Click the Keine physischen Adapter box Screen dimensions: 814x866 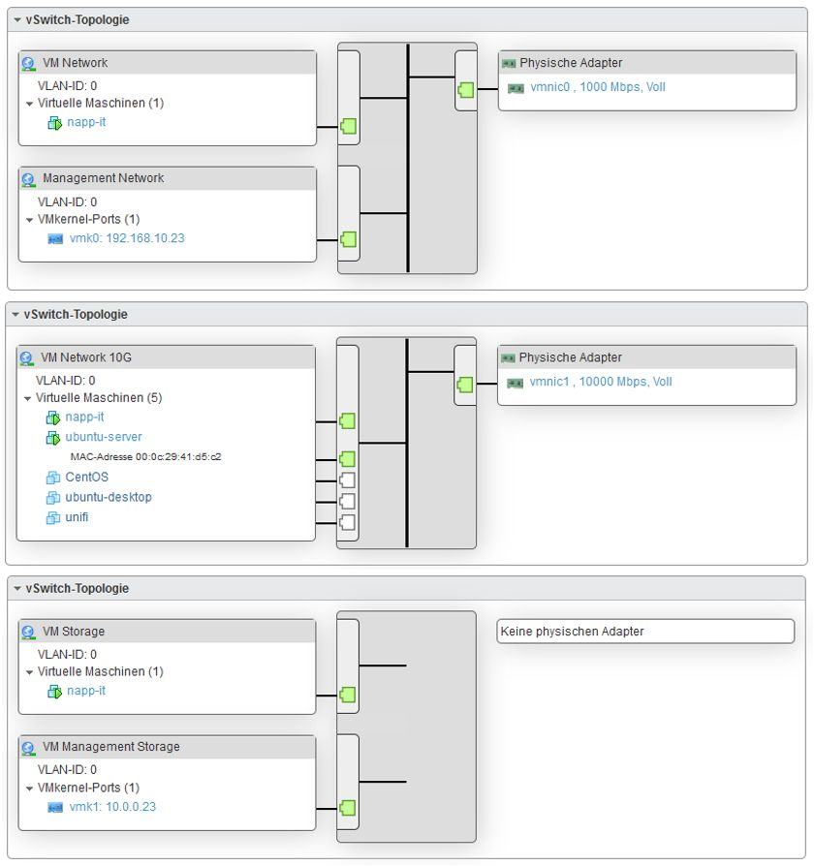click(x=644, y=632)
